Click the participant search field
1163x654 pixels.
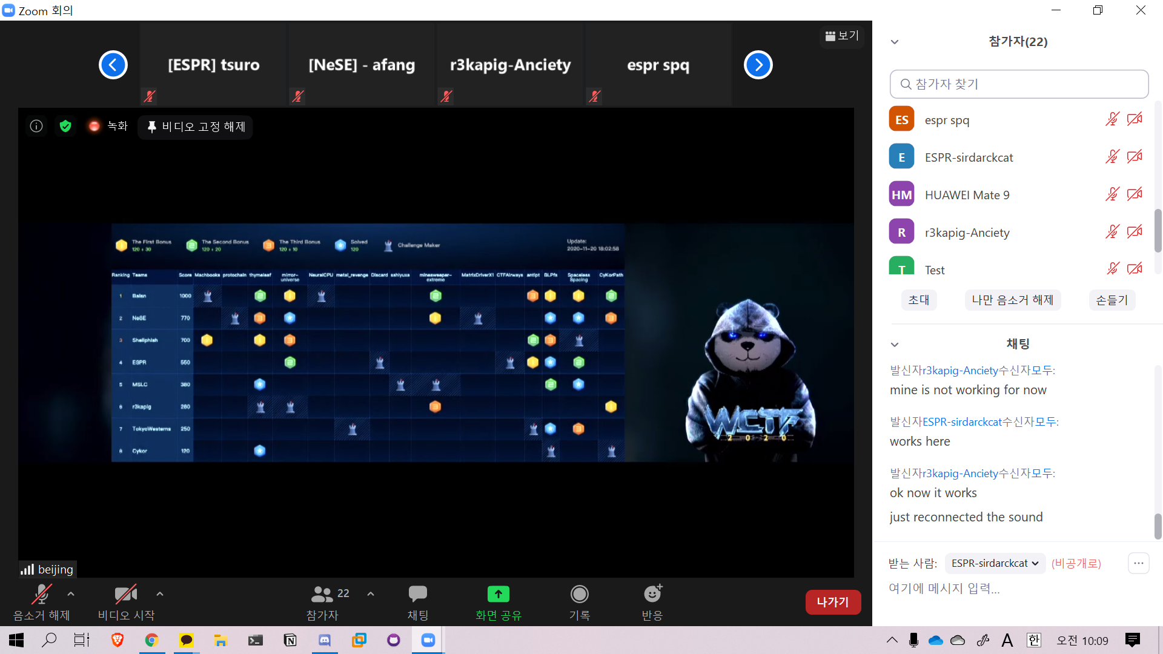pos(1019,84)
